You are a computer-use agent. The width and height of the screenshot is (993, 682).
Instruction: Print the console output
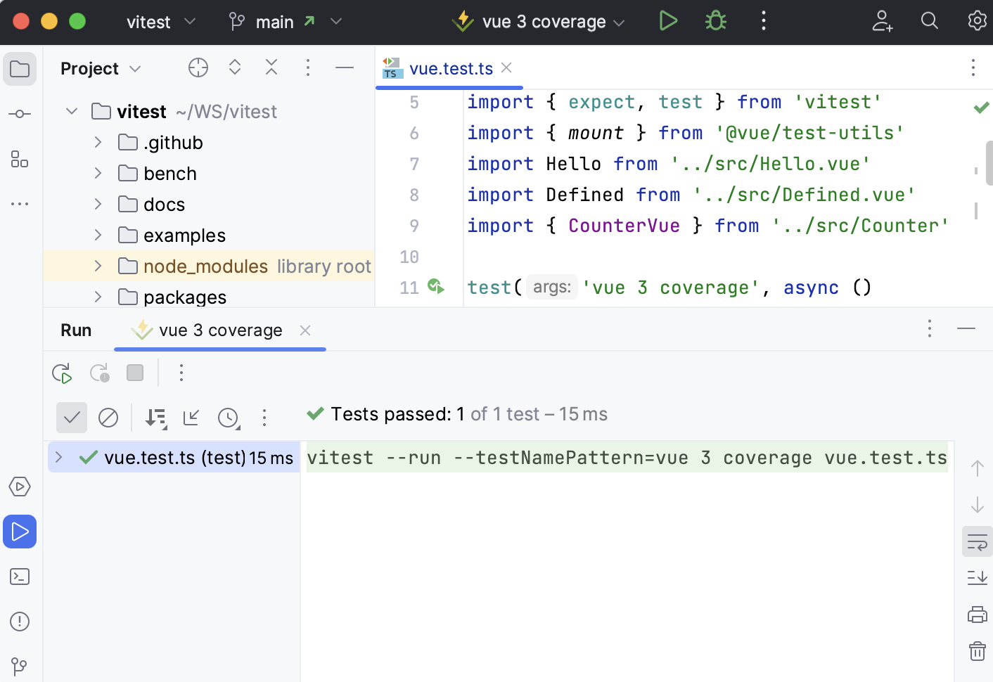point(978,615)
